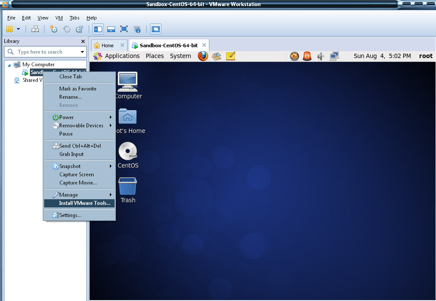Screen dimensions: 436x301
Task: Expand the Snapshot submenu
Action: point(79,166)
